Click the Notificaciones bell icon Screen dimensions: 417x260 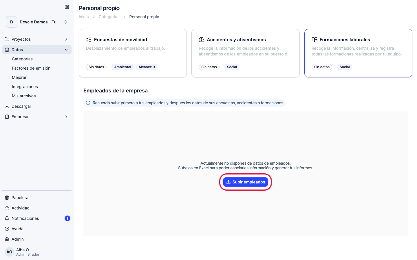click(x=7, y=218)
